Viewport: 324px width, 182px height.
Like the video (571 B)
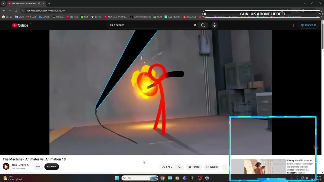[x=167, y=167]
